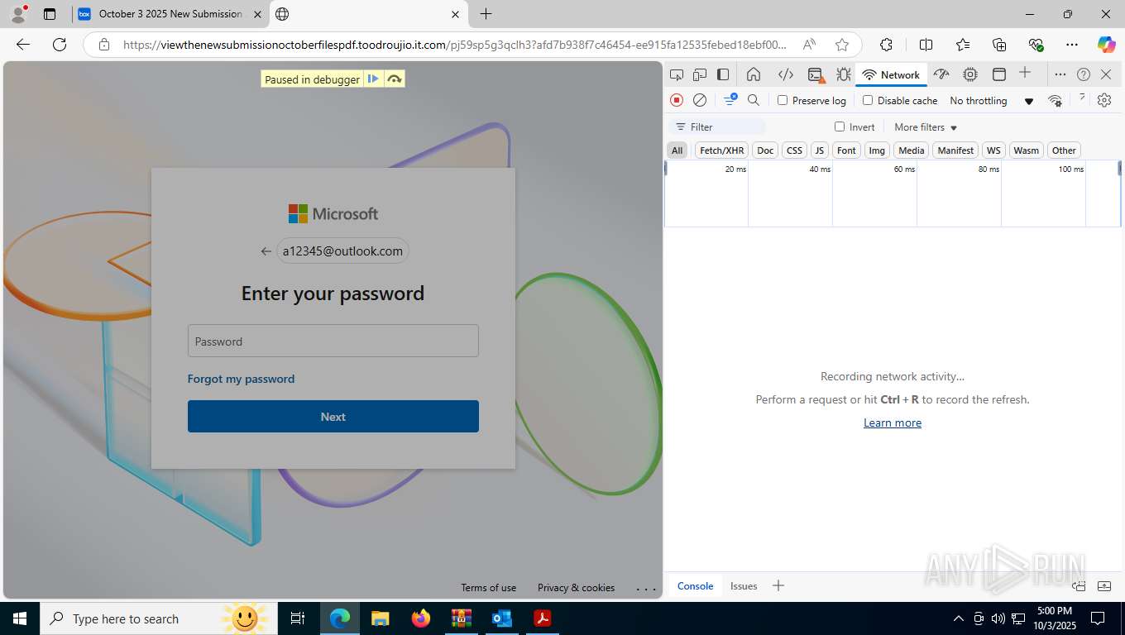The image size is (1125, 635).
Task: Open Edge Settings and more menu
Action: pos(1072,45)
